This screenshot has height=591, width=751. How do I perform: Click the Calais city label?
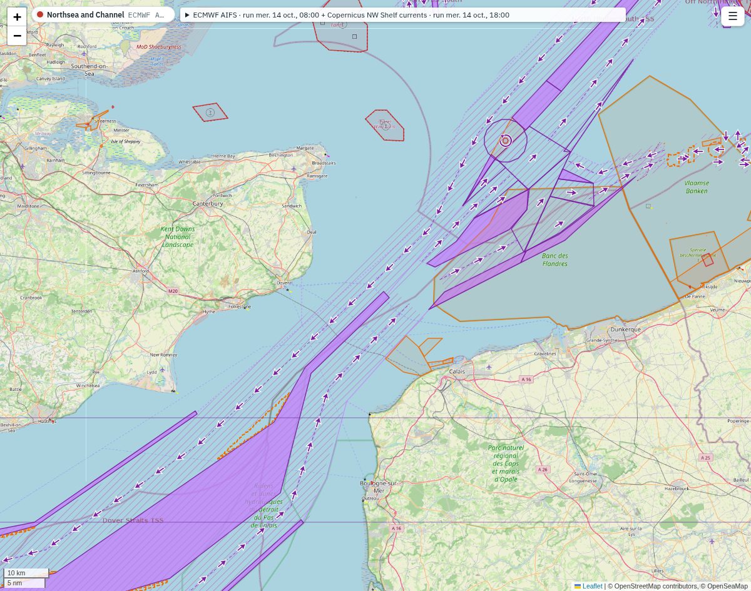click(x=457, y=371)
